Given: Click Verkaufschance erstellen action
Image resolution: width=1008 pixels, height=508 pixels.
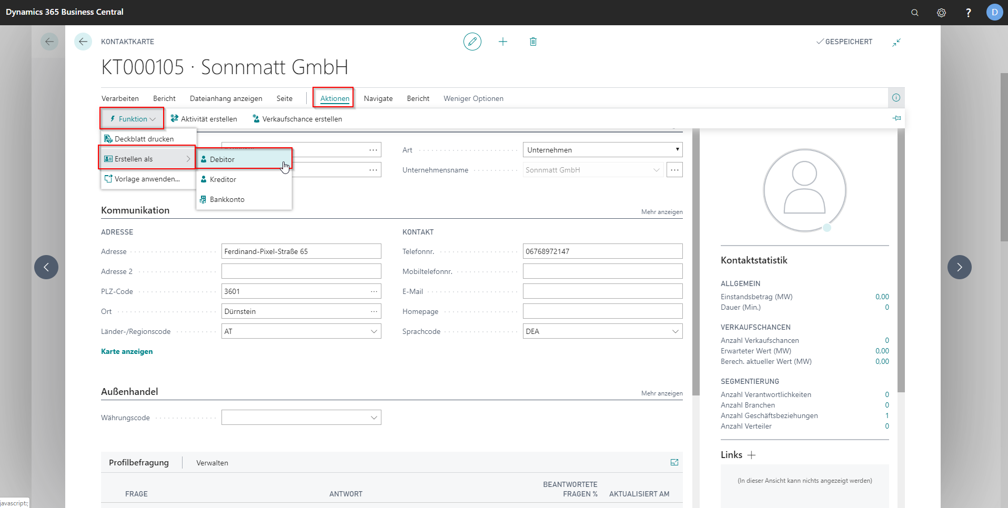Looking at the screenshot, I should (x=297, y=119).
